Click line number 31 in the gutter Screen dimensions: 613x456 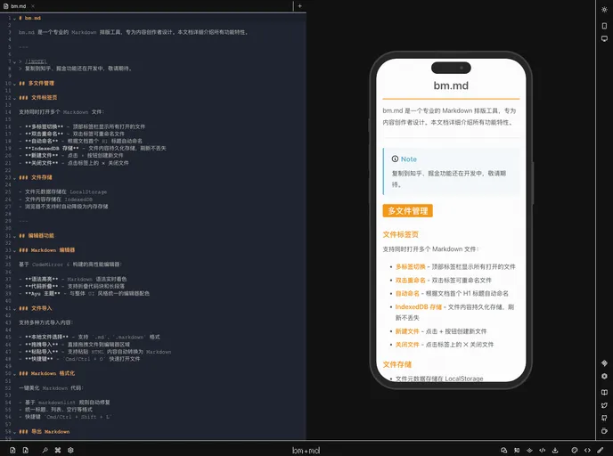coord(8,236)
